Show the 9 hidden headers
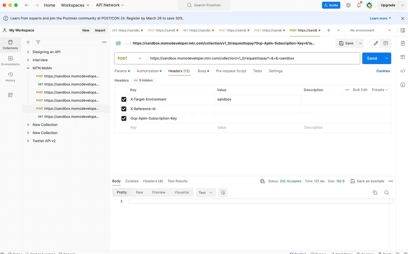 pyautogui.click(x=143, y=80)
